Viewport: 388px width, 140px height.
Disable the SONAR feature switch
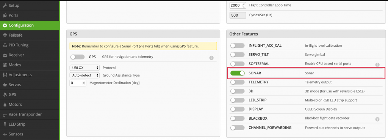pos(237,73)
